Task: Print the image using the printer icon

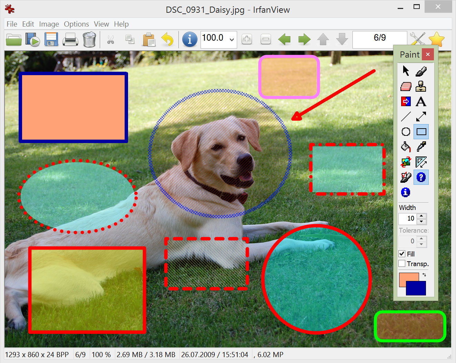Action: 70,39
